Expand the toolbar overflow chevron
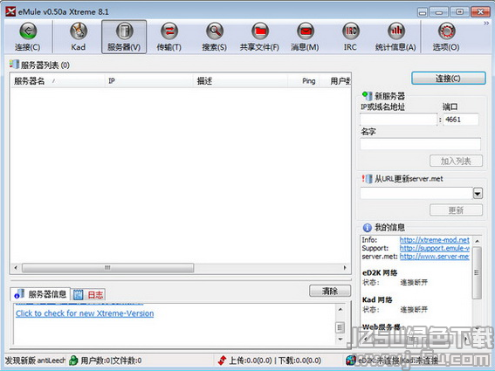The height and width of the screenshot is (371, 495). coord(486,24)
